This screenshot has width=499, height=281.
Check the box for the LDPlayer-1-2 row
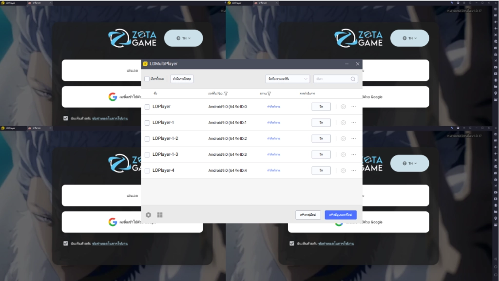(x=147, y=139)
